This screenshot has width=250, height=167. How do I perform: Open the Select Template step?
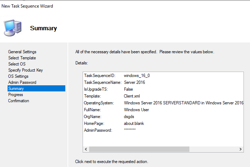(x=22, y=58)
